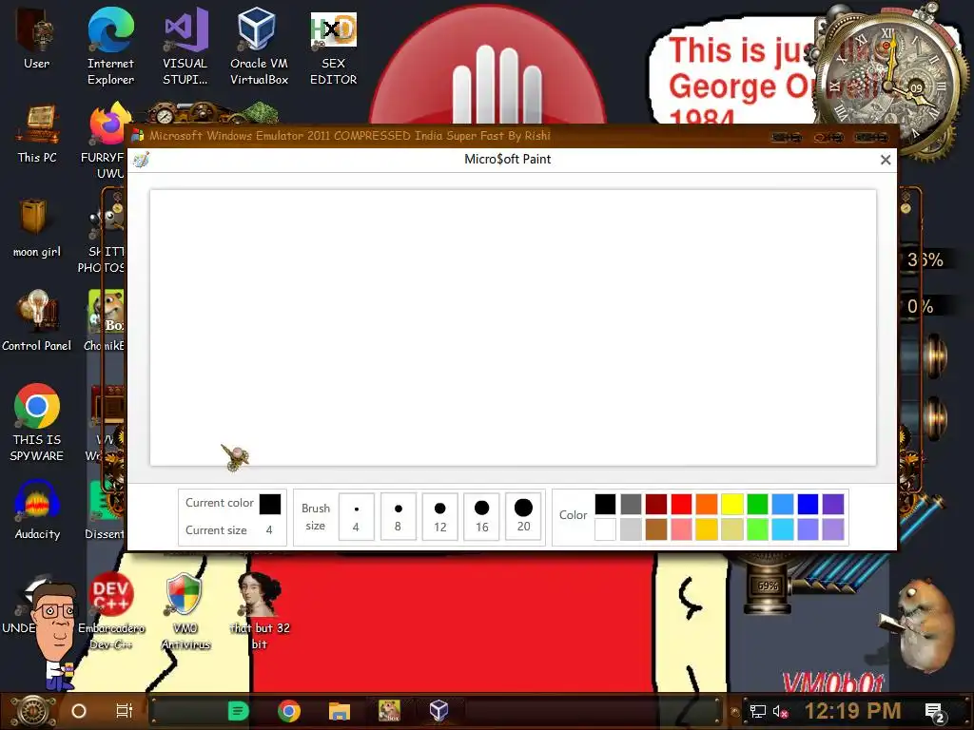Viewport: 974px width, 730px height.
Task: Pick the dark blue color swatch
Action: [x=808, y=504]
